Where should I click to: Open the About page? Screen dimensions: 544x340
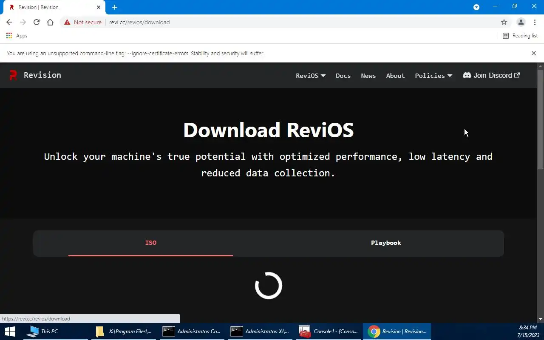[395, 76]
